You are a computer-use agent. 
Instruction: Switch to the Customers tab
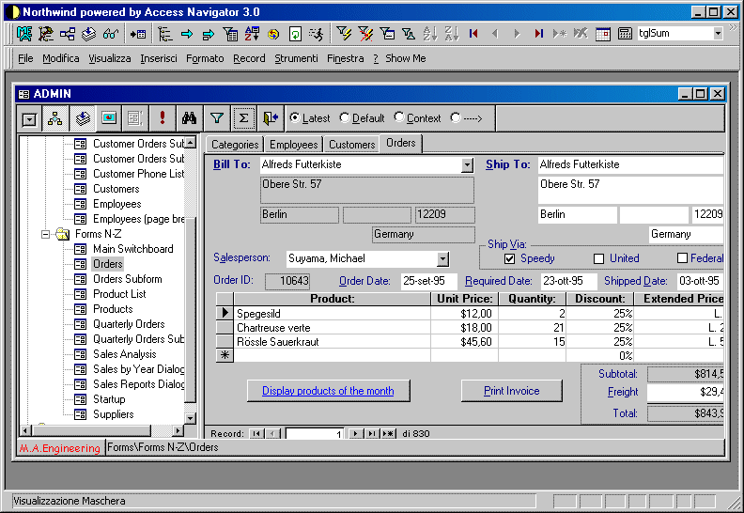click(352, 145)
